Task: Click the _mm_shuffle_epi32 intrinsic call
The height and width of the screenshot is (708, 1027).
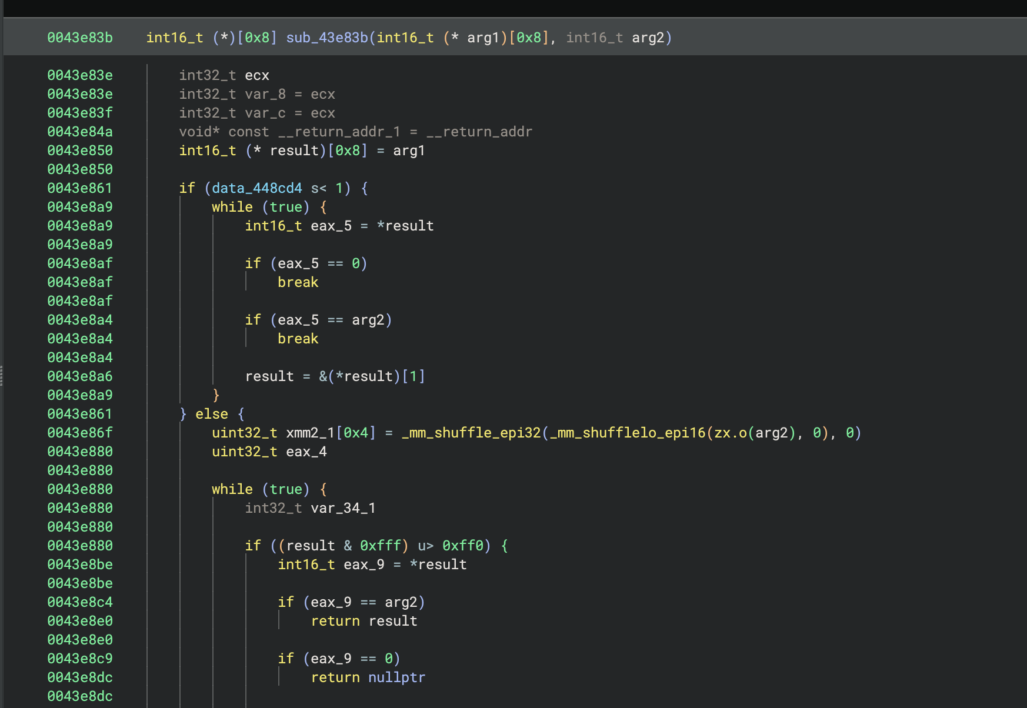Action: click(471, 433)
